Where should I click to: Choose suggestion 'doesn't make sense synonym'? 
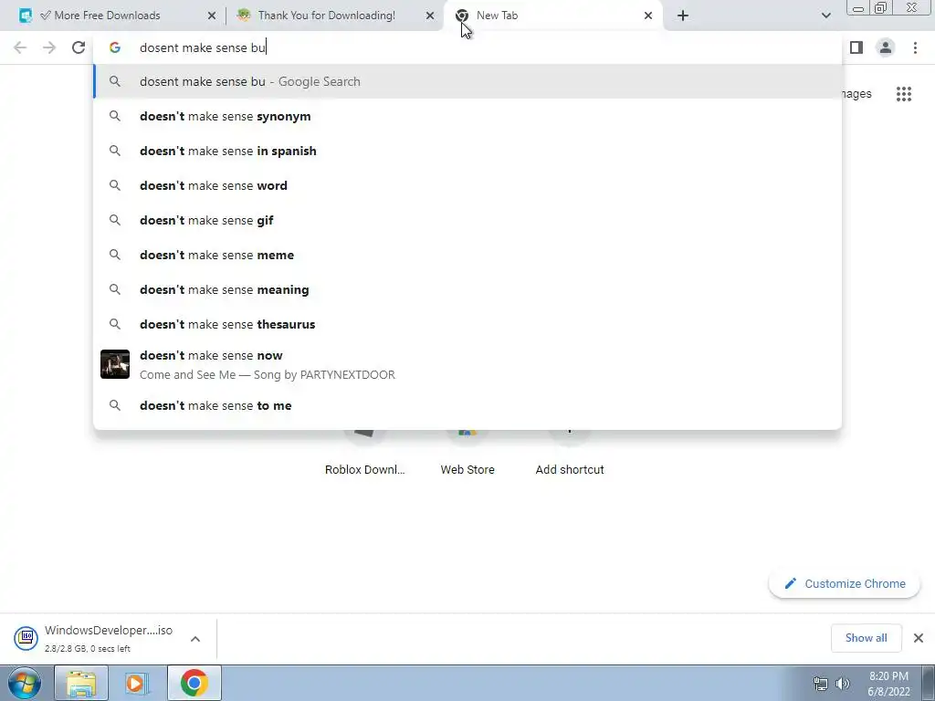[x=467, y=116]
